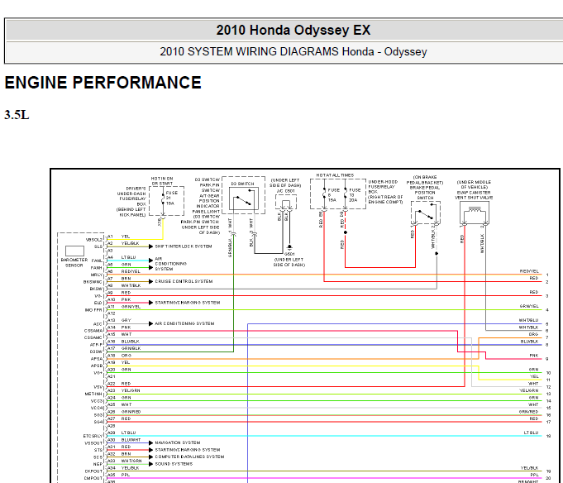
Task: Click the 'A2 YEL/BLK' pin label
Action: point(123,243)
